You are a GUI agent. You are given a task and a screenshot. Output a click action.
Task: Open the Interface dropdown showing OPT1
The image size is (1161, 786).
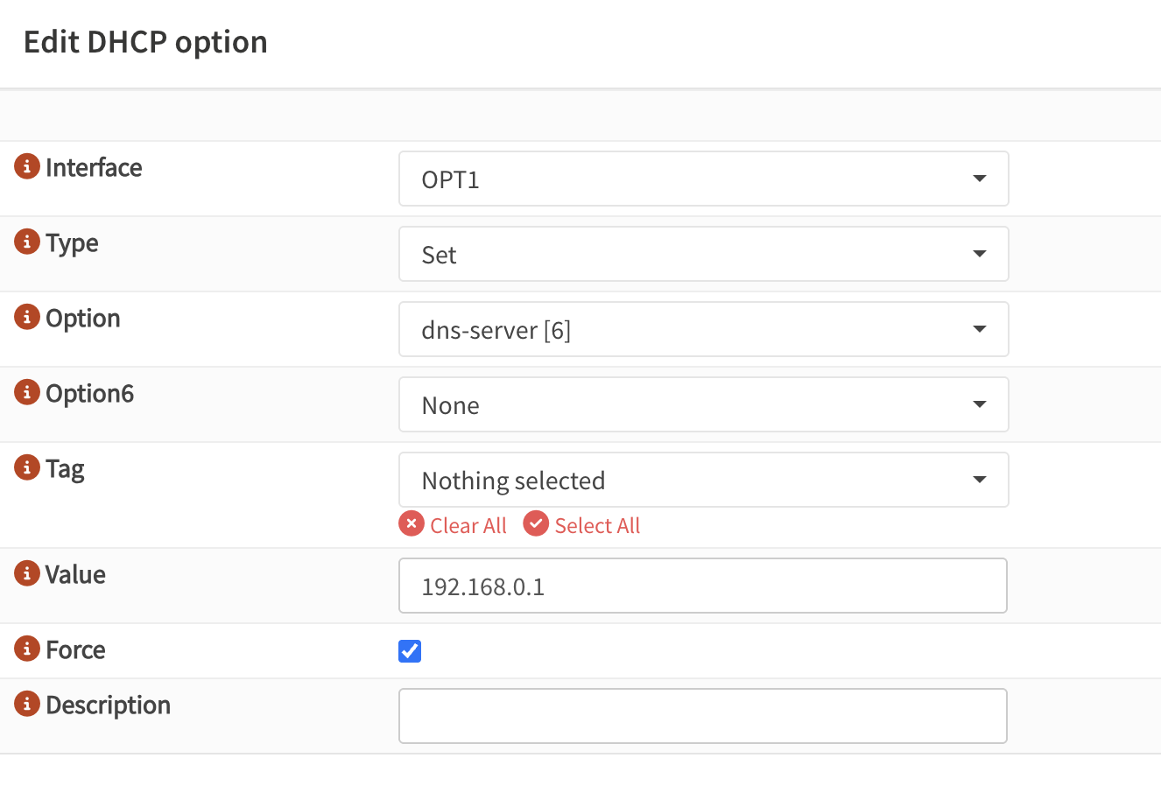(703, 179)
